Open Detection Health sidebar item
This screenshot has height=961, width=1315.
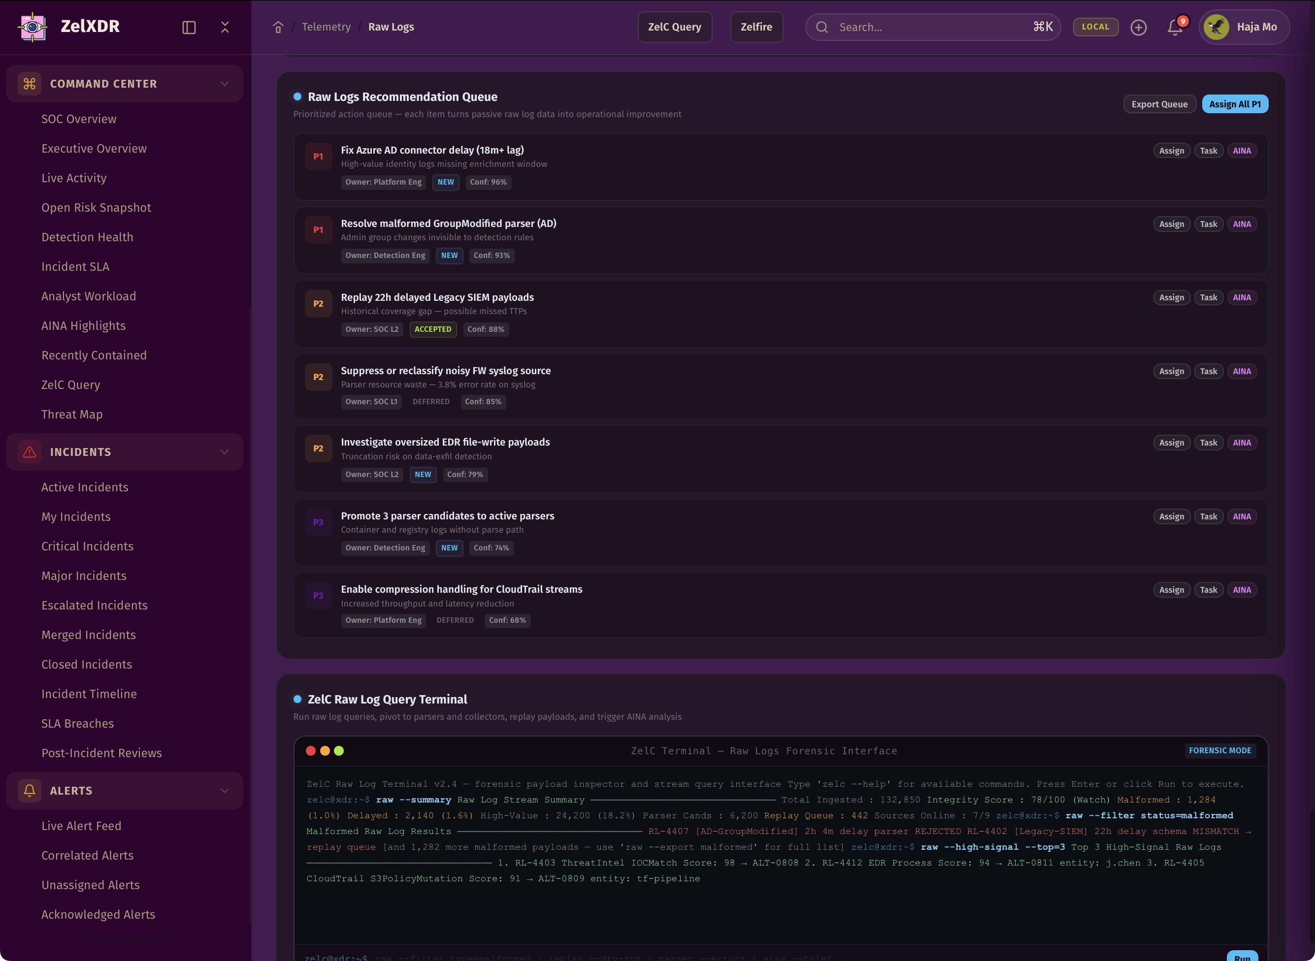[87, 237]
